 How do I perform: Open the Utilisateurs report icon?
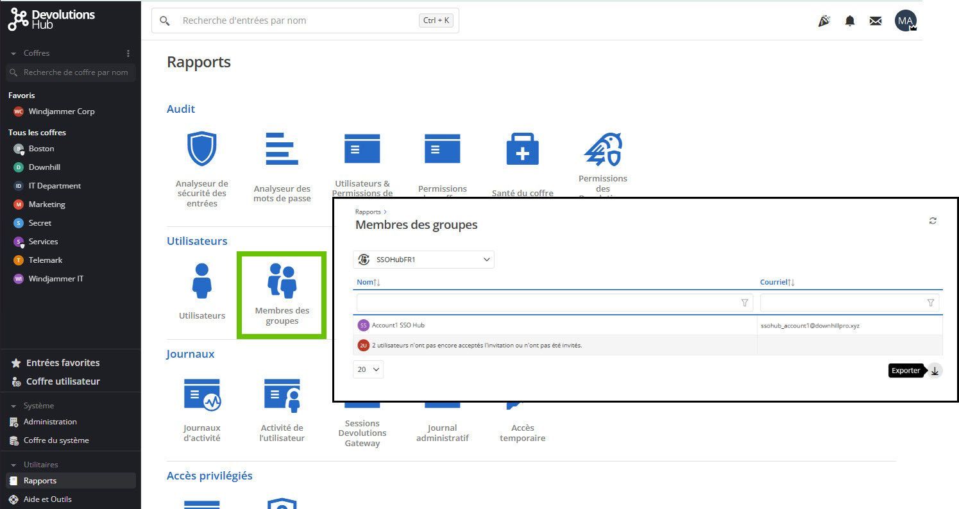click(201, 281)
